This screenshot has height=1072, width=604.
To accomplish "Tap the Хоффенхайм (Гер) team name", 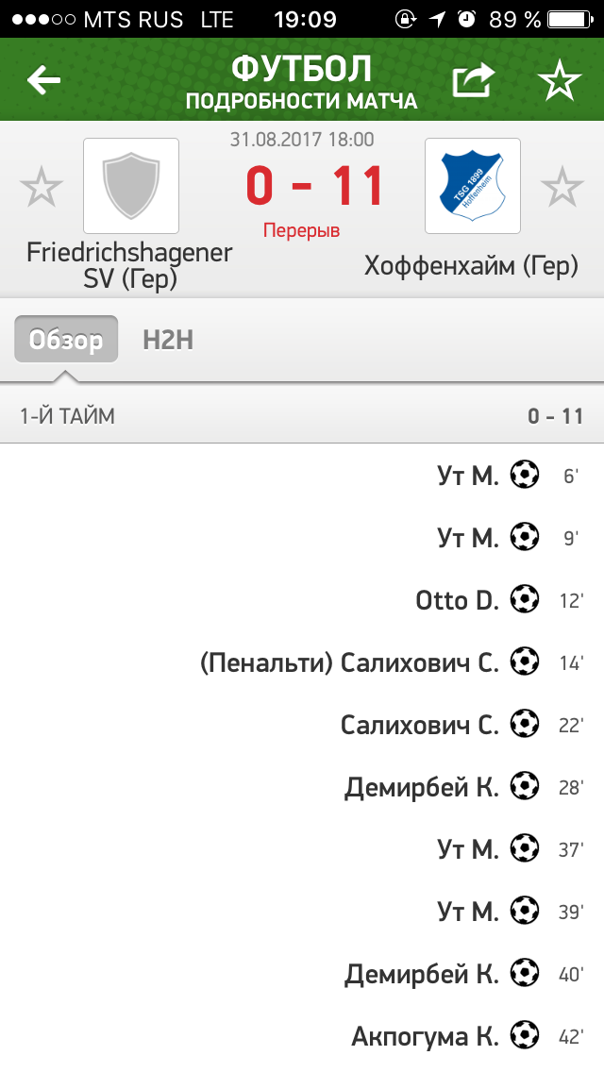I will pyautogui.click(x=471, y=266).
